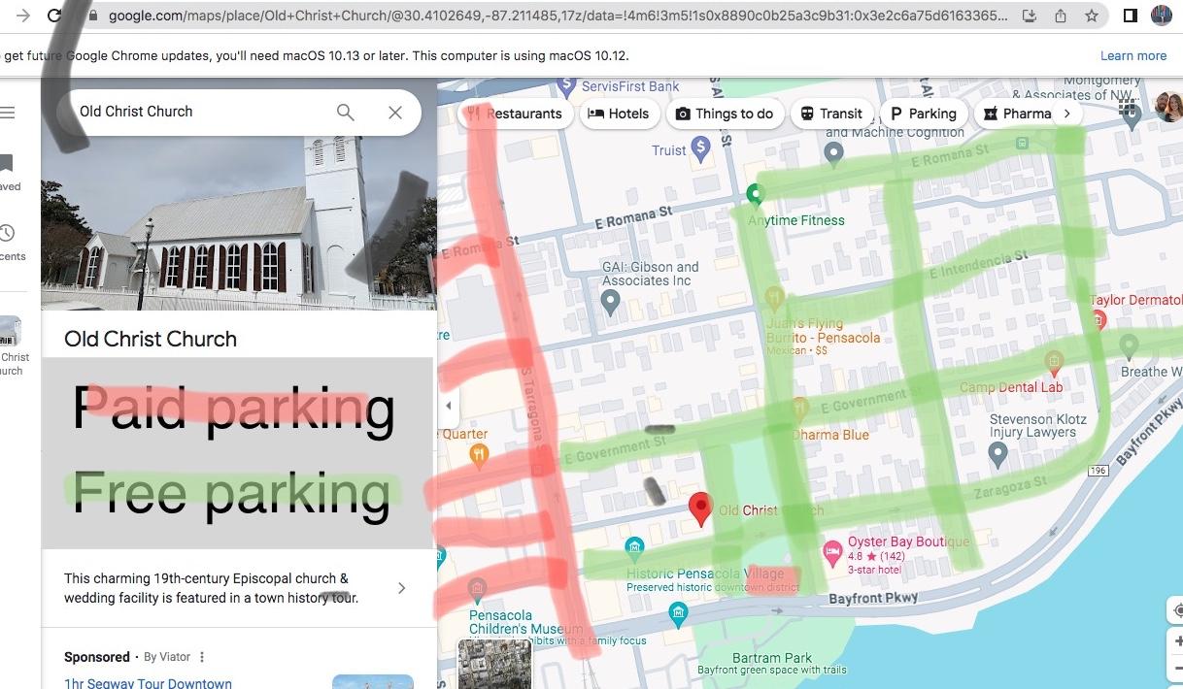
Task: Select the Bayfront Pkwy road label
Action: point(873,599)
